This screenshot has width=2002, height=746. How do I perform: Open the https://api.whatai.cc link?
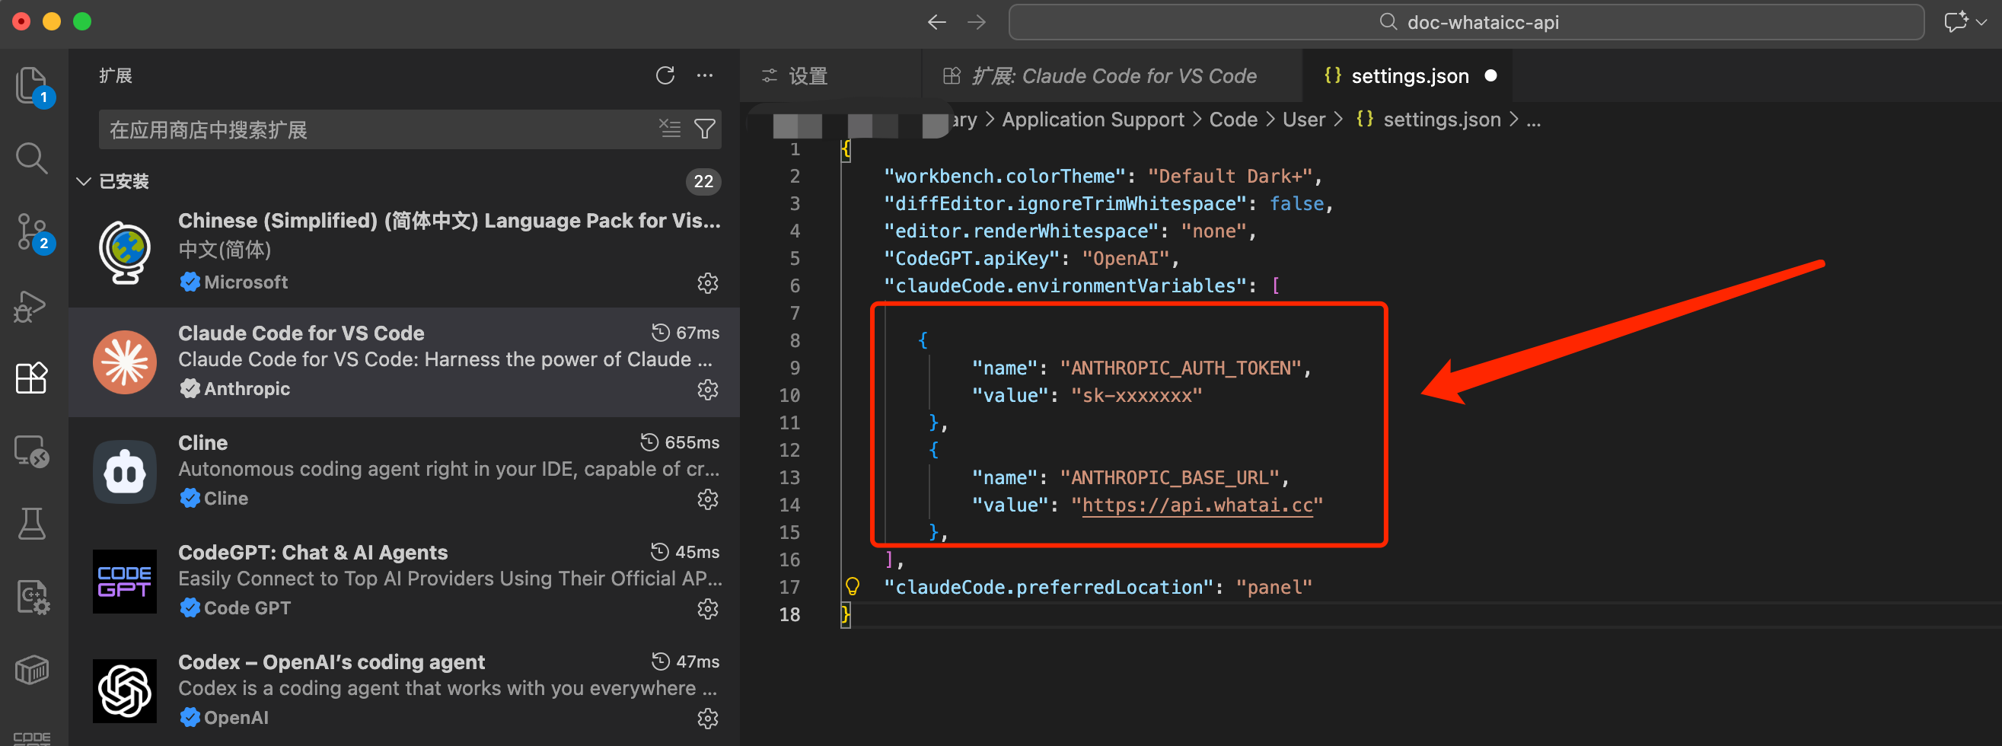tap(1197, 505)
